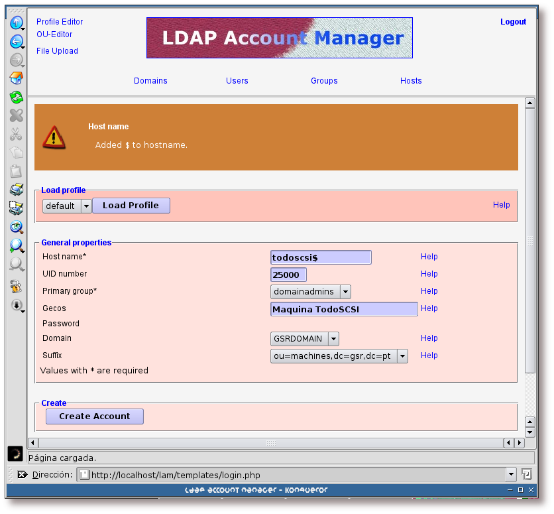This screenshot has height=514, width=554.
Task: Open the Hosts section
Action: (x=411, y=81)
